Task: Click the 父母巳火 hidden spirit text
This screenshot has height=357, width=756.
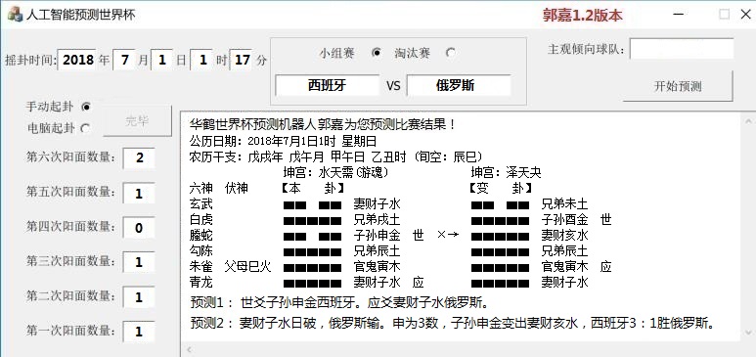Action: point(247,267)
